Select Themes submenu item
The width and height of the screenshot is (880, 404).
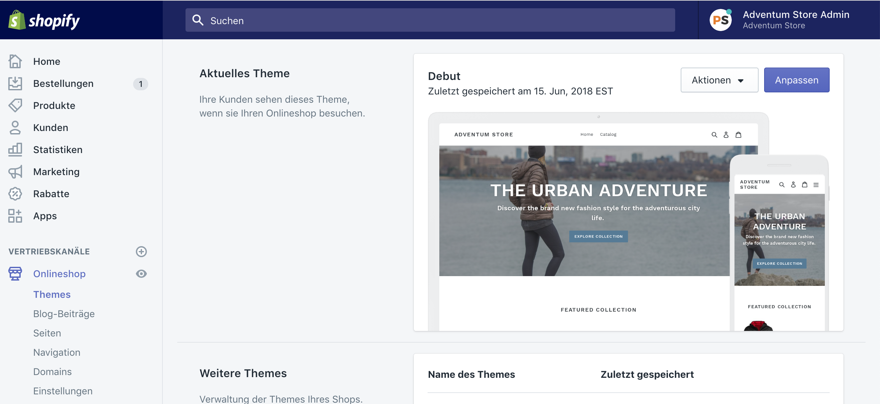[x=52, y=294]
